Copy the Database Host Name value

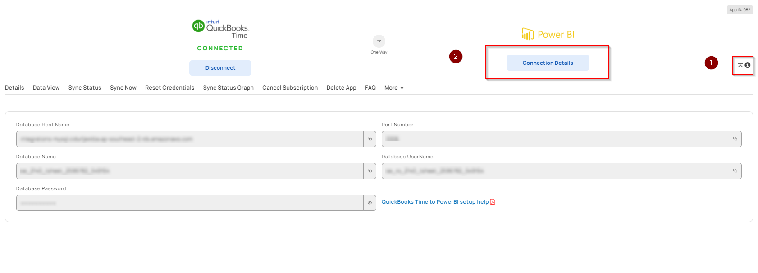click(370, 139)
